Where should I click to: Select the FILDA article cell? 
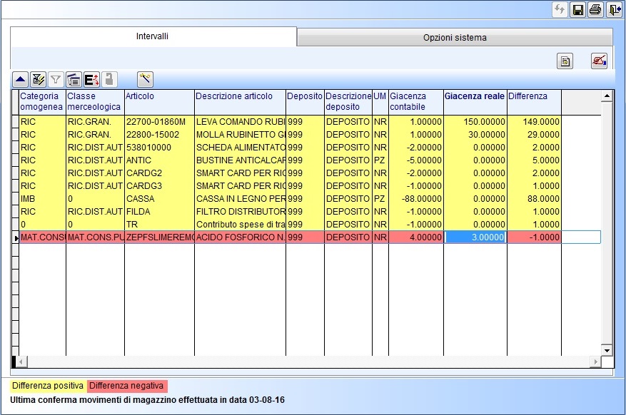[x=159, y=211]
